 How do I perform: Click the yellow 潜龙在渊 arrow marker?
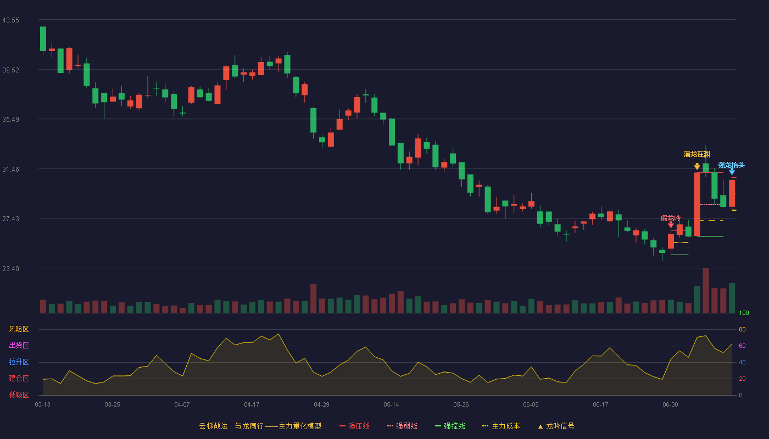pyautogui.click(x=697, y=166)
